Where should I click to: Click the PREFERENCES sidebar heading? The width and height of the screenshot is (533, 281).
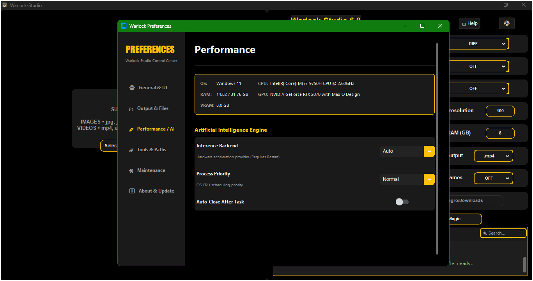(150, 49)
